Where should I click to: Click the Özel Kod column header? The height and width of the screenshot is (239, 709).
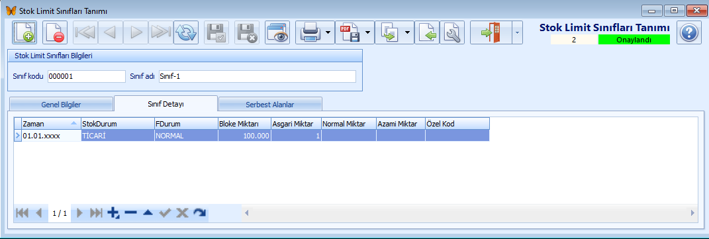tap(457, 123)
